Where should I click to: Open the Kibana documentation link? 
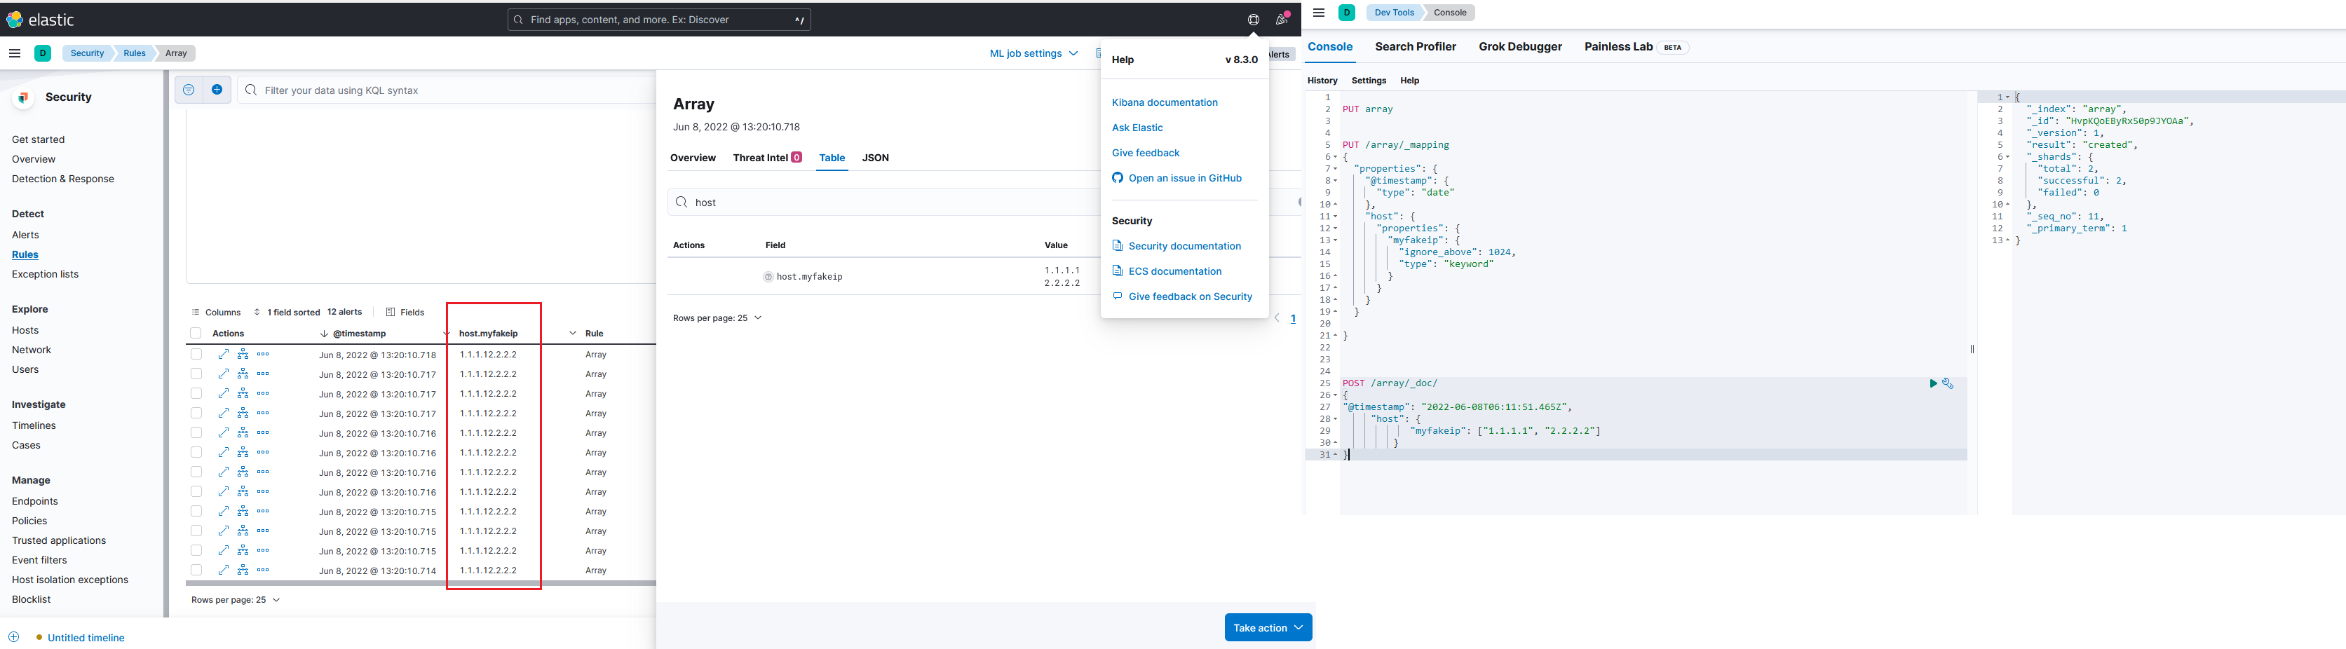pos(1164,102)
